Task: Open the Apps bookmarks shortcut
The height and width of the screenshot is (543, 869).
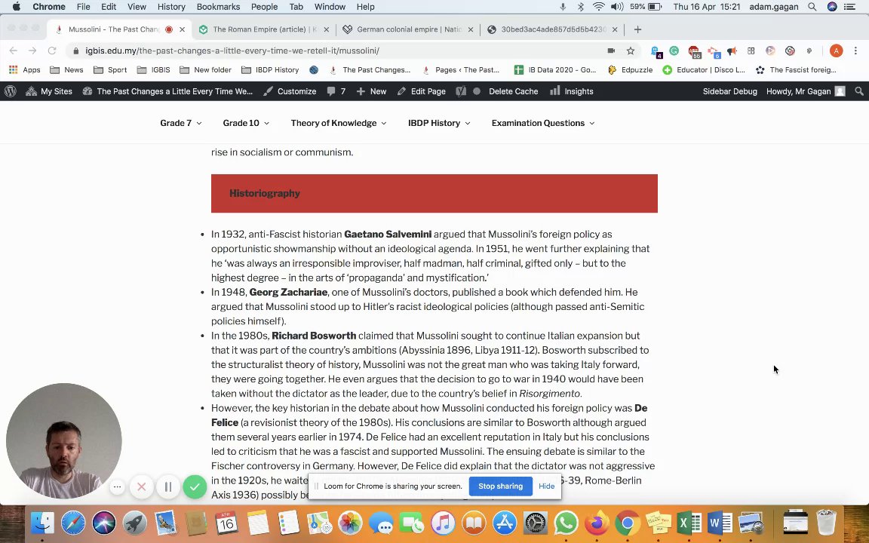Action: pos(24,70)
